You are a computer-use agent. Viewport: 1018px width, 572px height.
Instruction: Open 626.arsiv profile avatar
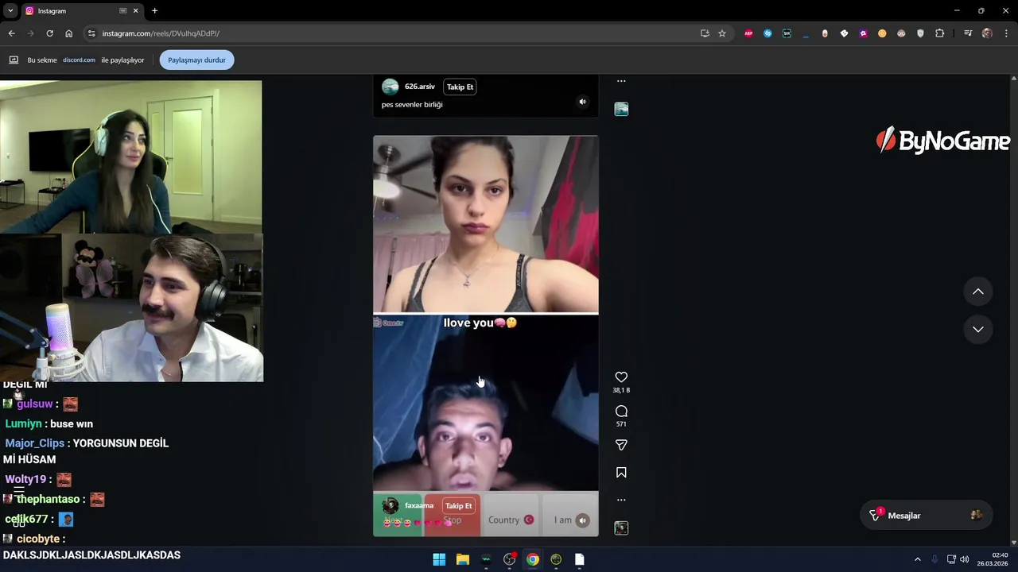[390, 87]
